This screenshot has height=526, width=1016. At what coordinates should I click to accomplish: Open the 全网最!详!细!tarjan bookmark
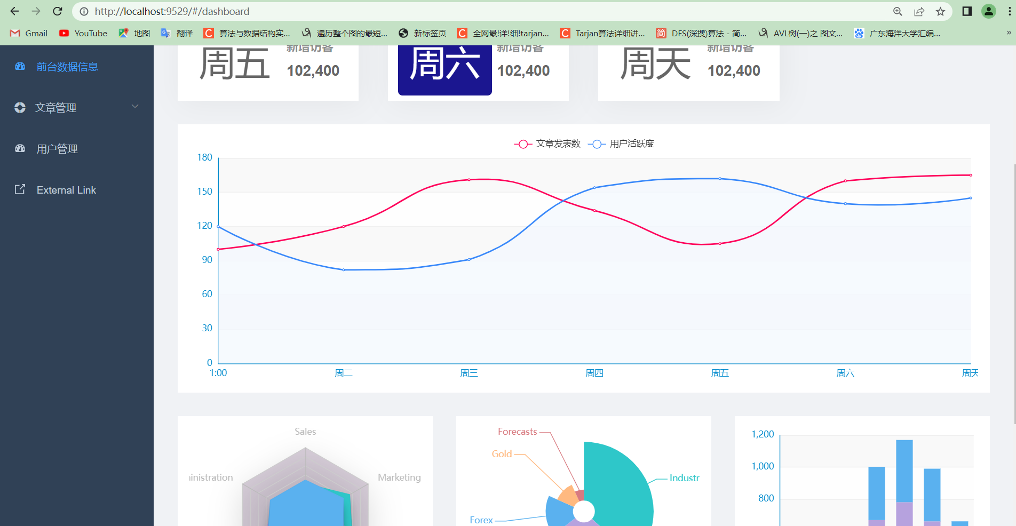[x=503, y=33]
